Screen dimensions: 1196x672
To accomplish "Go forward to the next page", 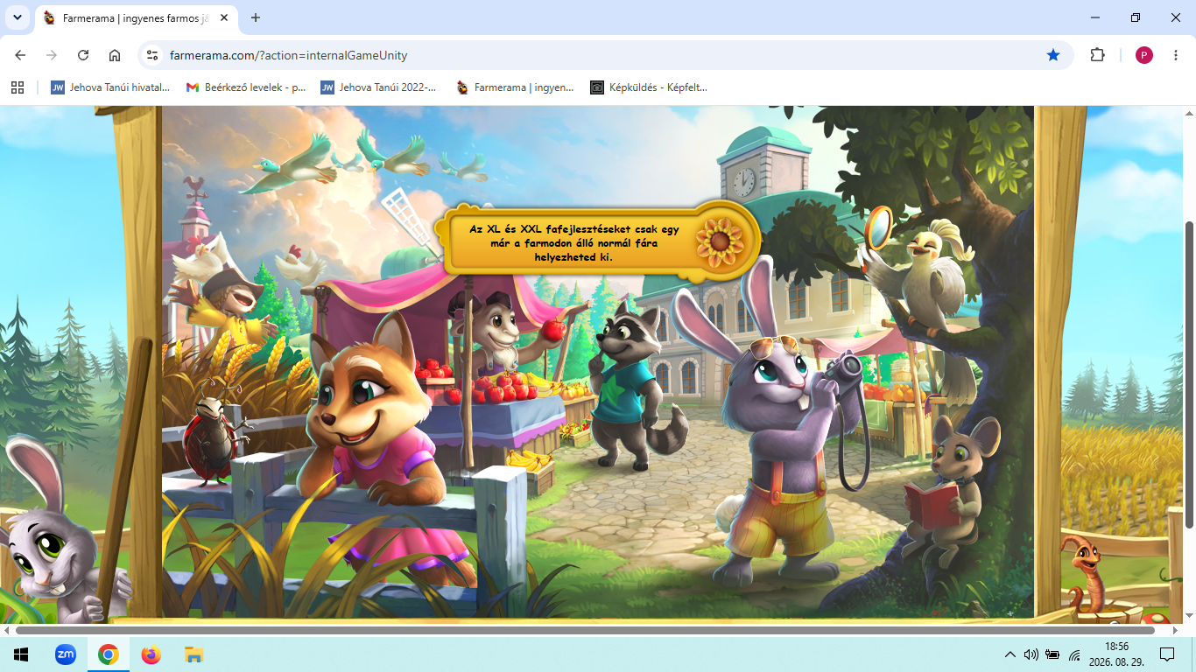I will click(x=52, y=55).
